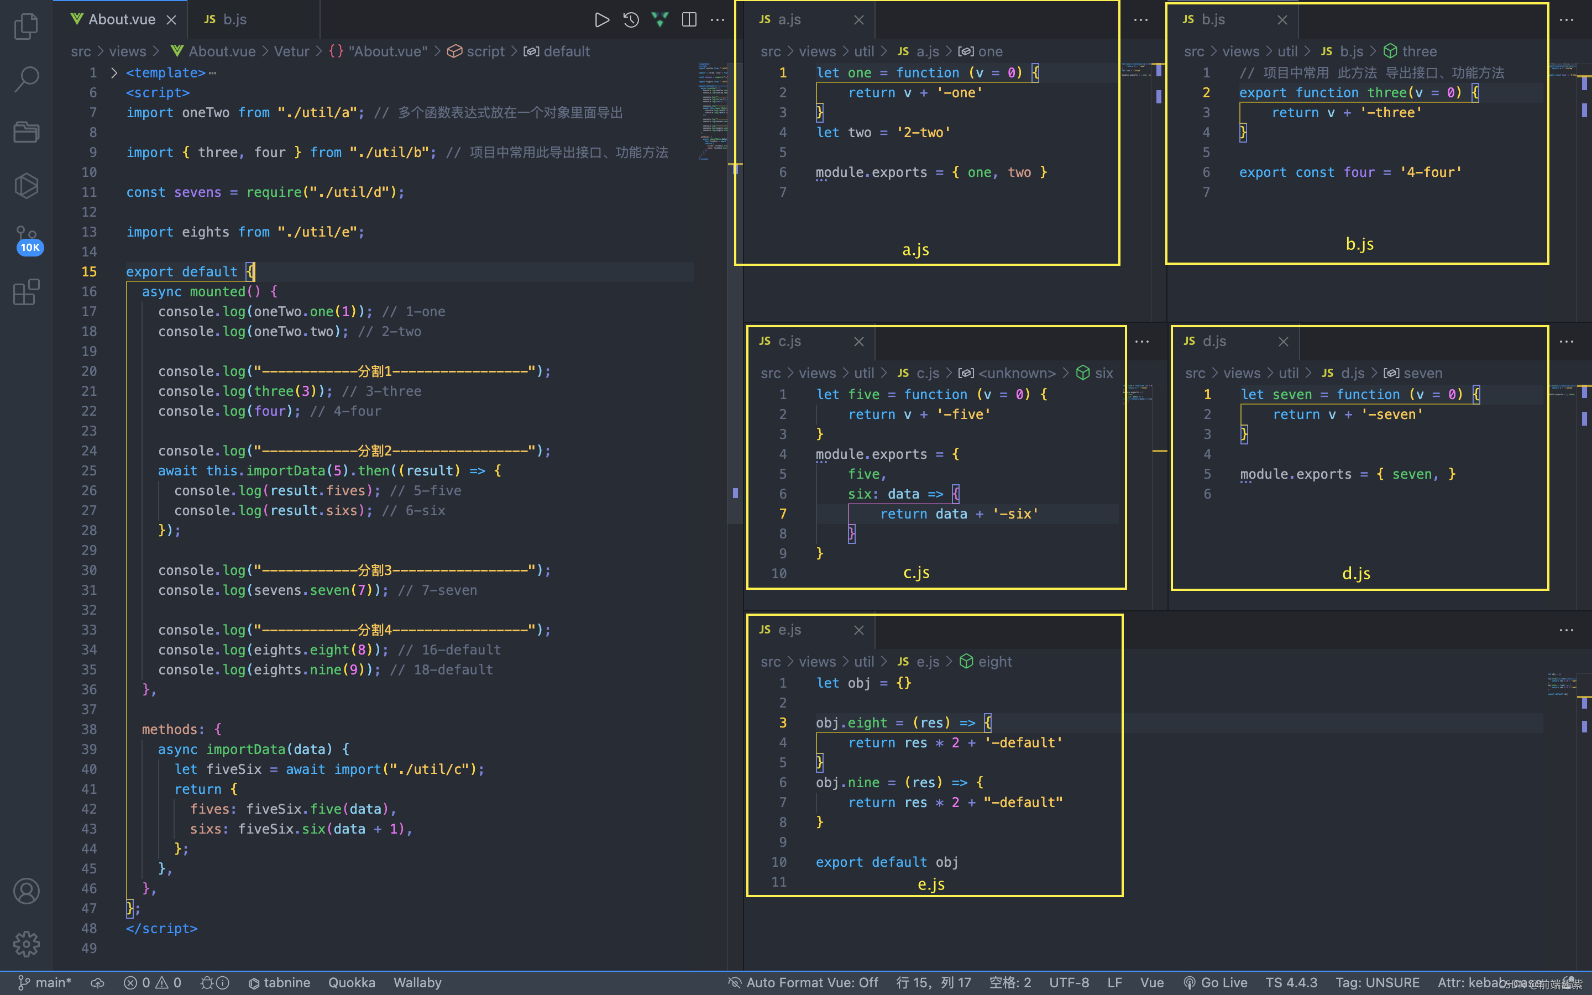Open the Explorer view in activity bar
Viewport: 1592px width, 995px height.
coord(27,27)
